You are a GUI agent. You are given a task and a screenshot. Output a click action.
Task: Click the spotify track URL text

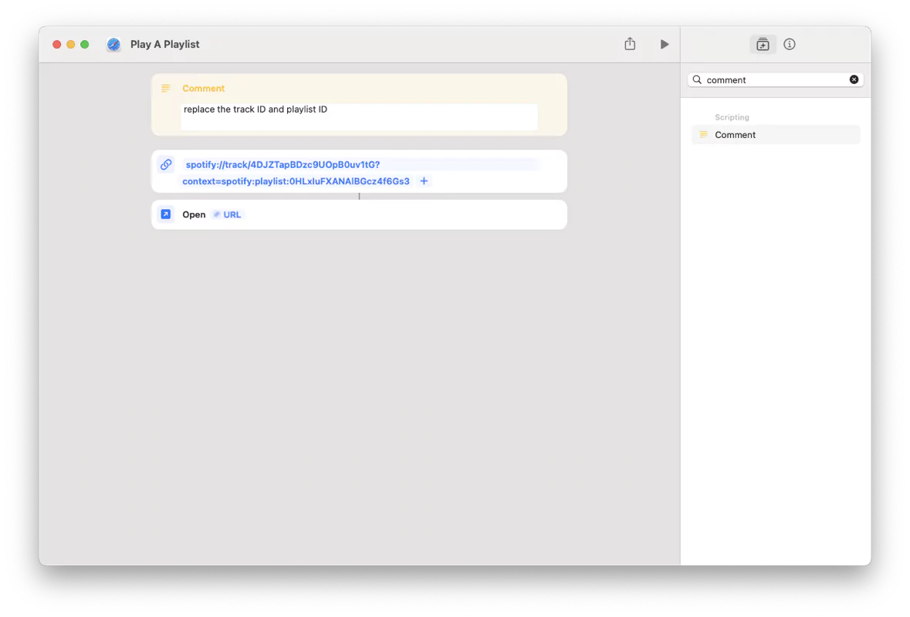[x=282, y=164]
